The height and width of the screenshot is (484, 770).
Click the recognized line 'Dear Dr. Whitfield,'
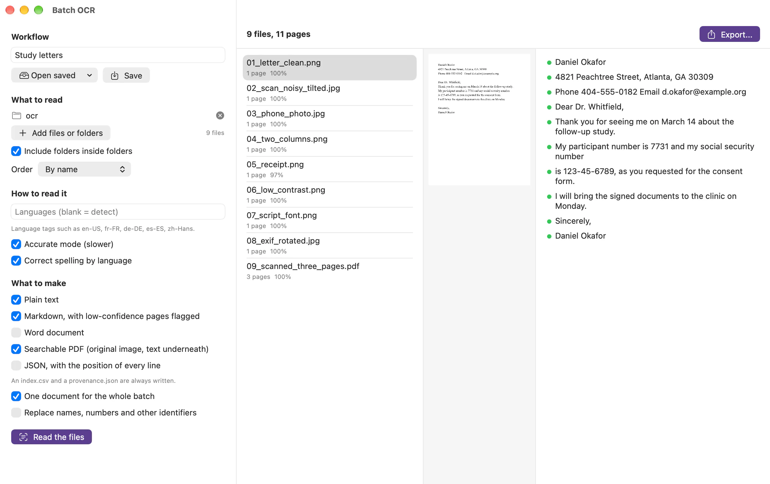589,107
